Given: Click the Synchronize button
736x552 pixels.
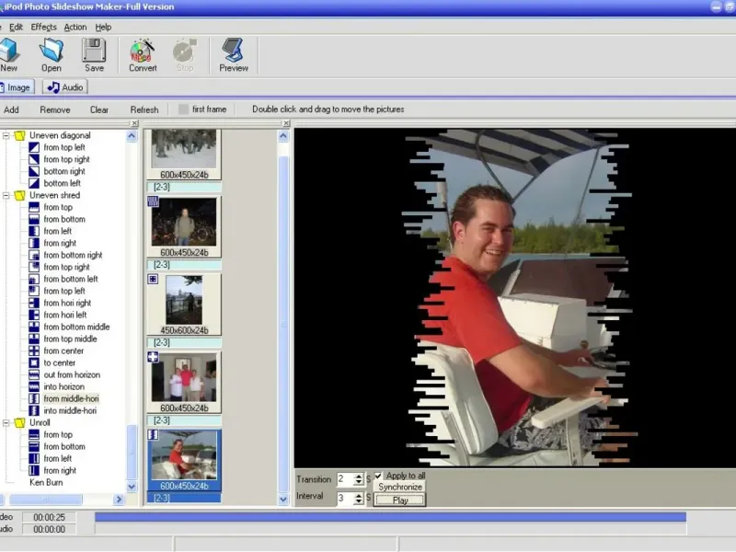Looking at the screenshot, I should 400,488.
